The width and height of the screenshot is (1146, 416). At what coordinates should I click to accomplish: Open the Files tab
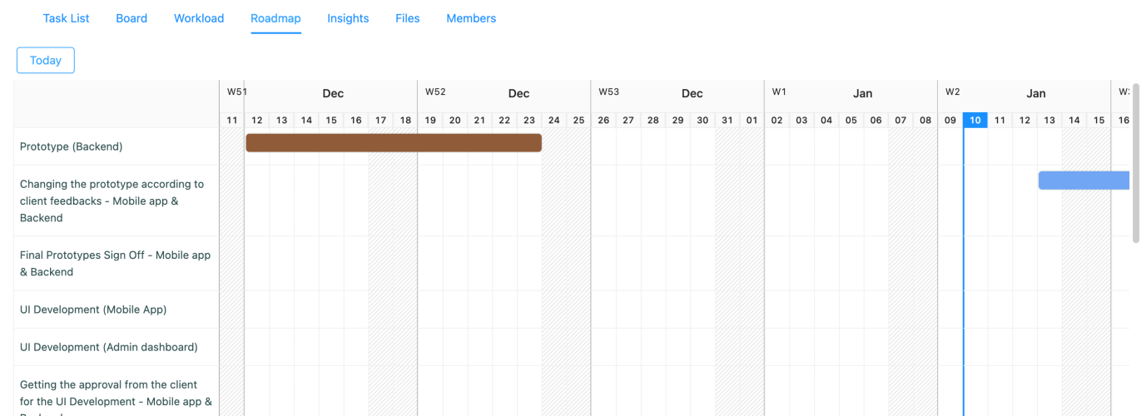408,18
